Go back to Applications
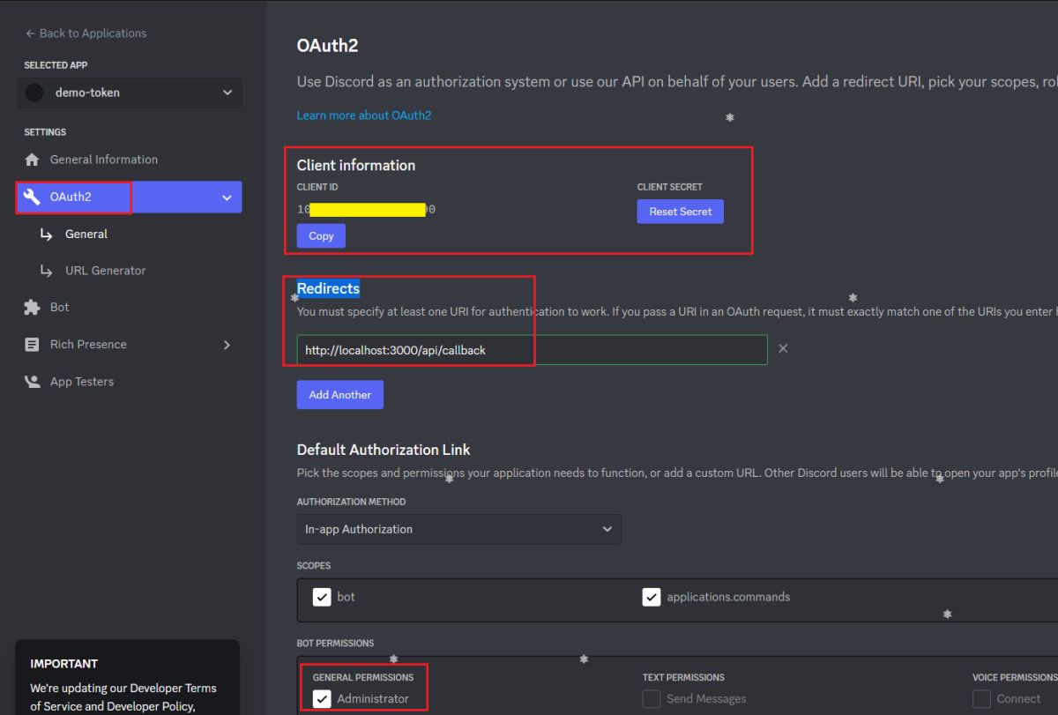This screenshot has width=1058, height=715. (86, 34)
